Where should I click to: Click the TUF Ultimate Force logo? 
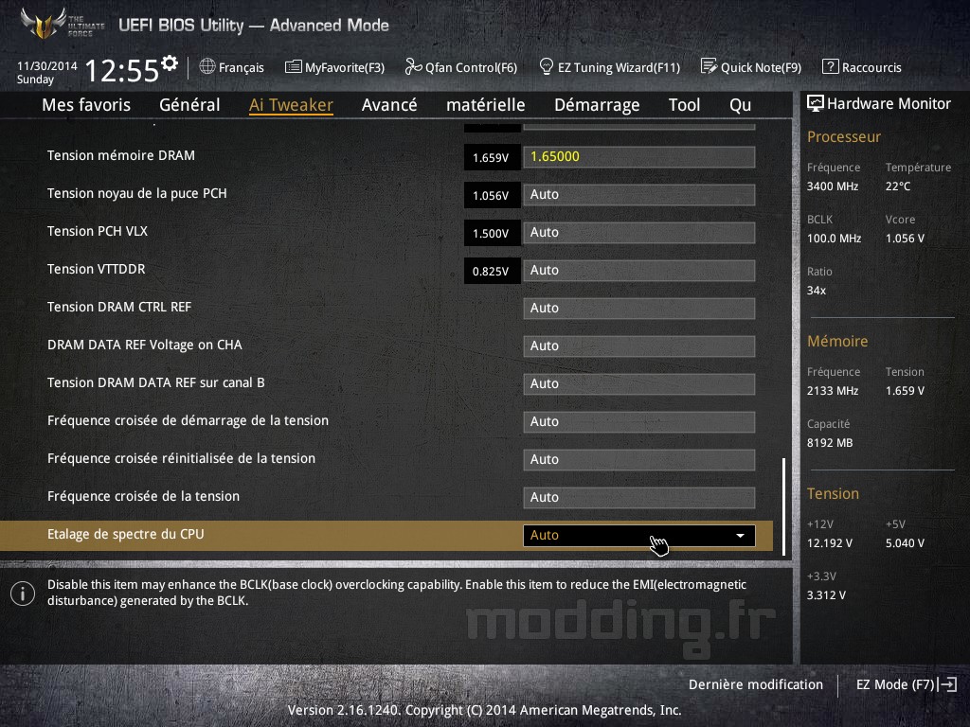coord(62,24)
